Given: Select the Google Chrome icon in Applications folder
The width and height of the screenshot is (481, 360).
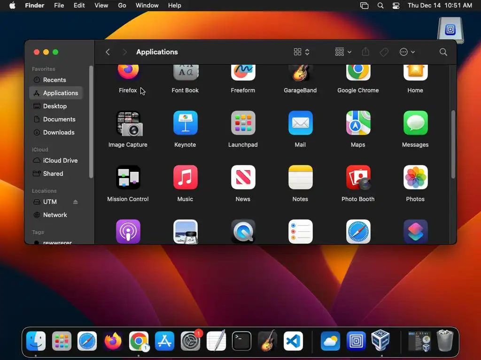Looking at the screenshot, I should point(358,73).
